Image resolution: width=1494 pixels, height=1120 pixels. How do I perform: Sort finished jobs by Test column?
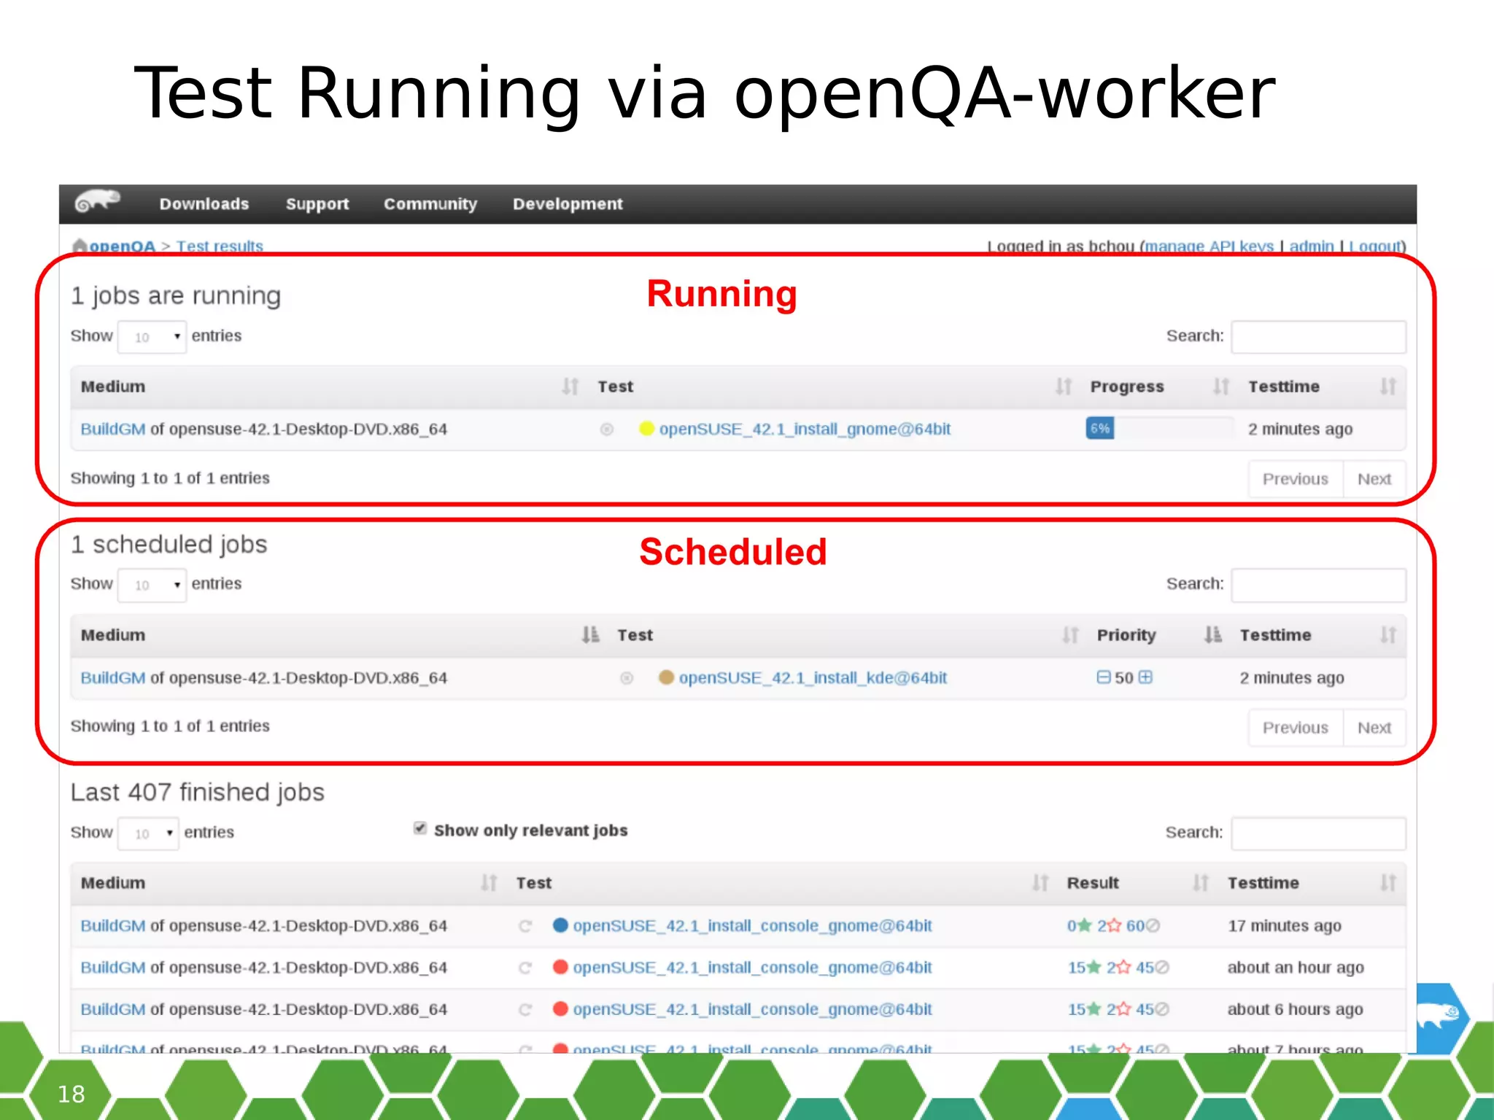tap(1040, 883)
